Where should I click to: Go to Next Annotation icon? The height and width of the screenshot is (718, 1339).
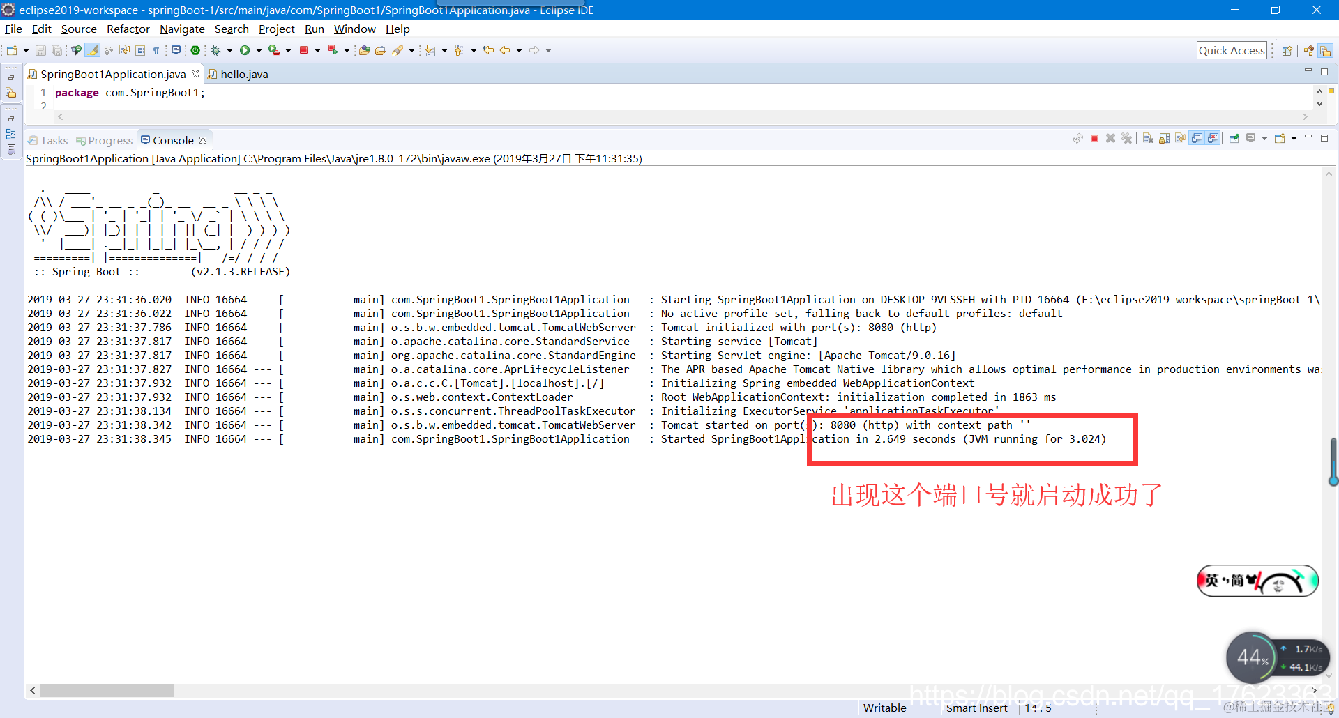point(430,50)
